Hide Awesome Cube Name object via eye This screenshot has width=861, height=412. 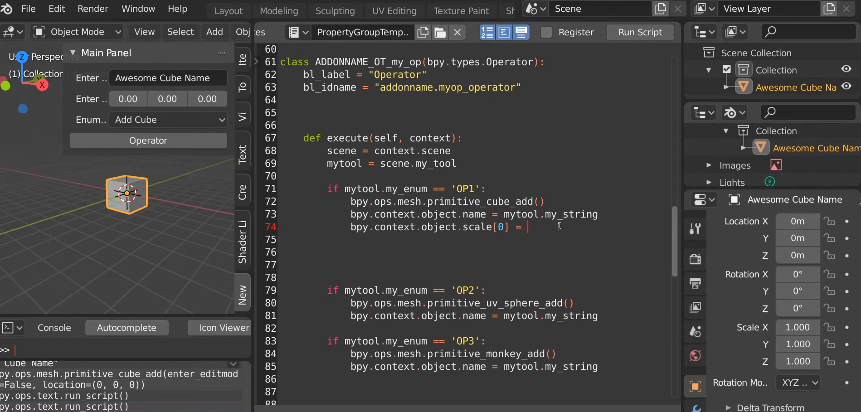[846, 87]
